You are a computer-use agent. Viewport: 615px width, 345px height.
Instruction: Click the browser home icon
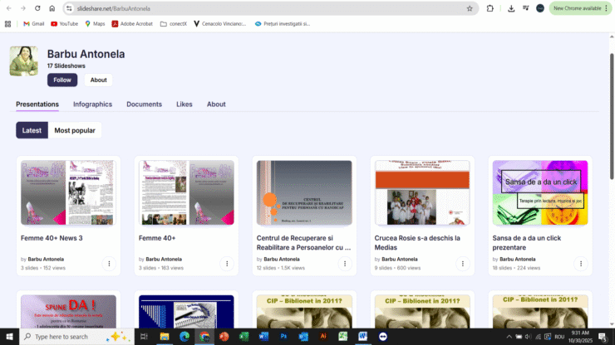pos(52,8)
